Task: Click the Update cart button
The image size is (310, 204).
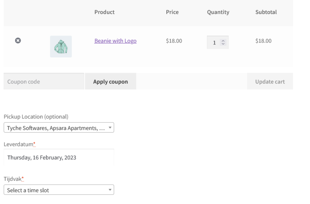Action: 270,81
